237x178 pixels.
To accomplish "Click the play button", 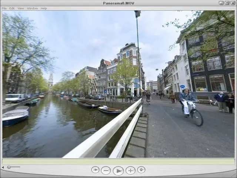I will (x=118, y=171).
